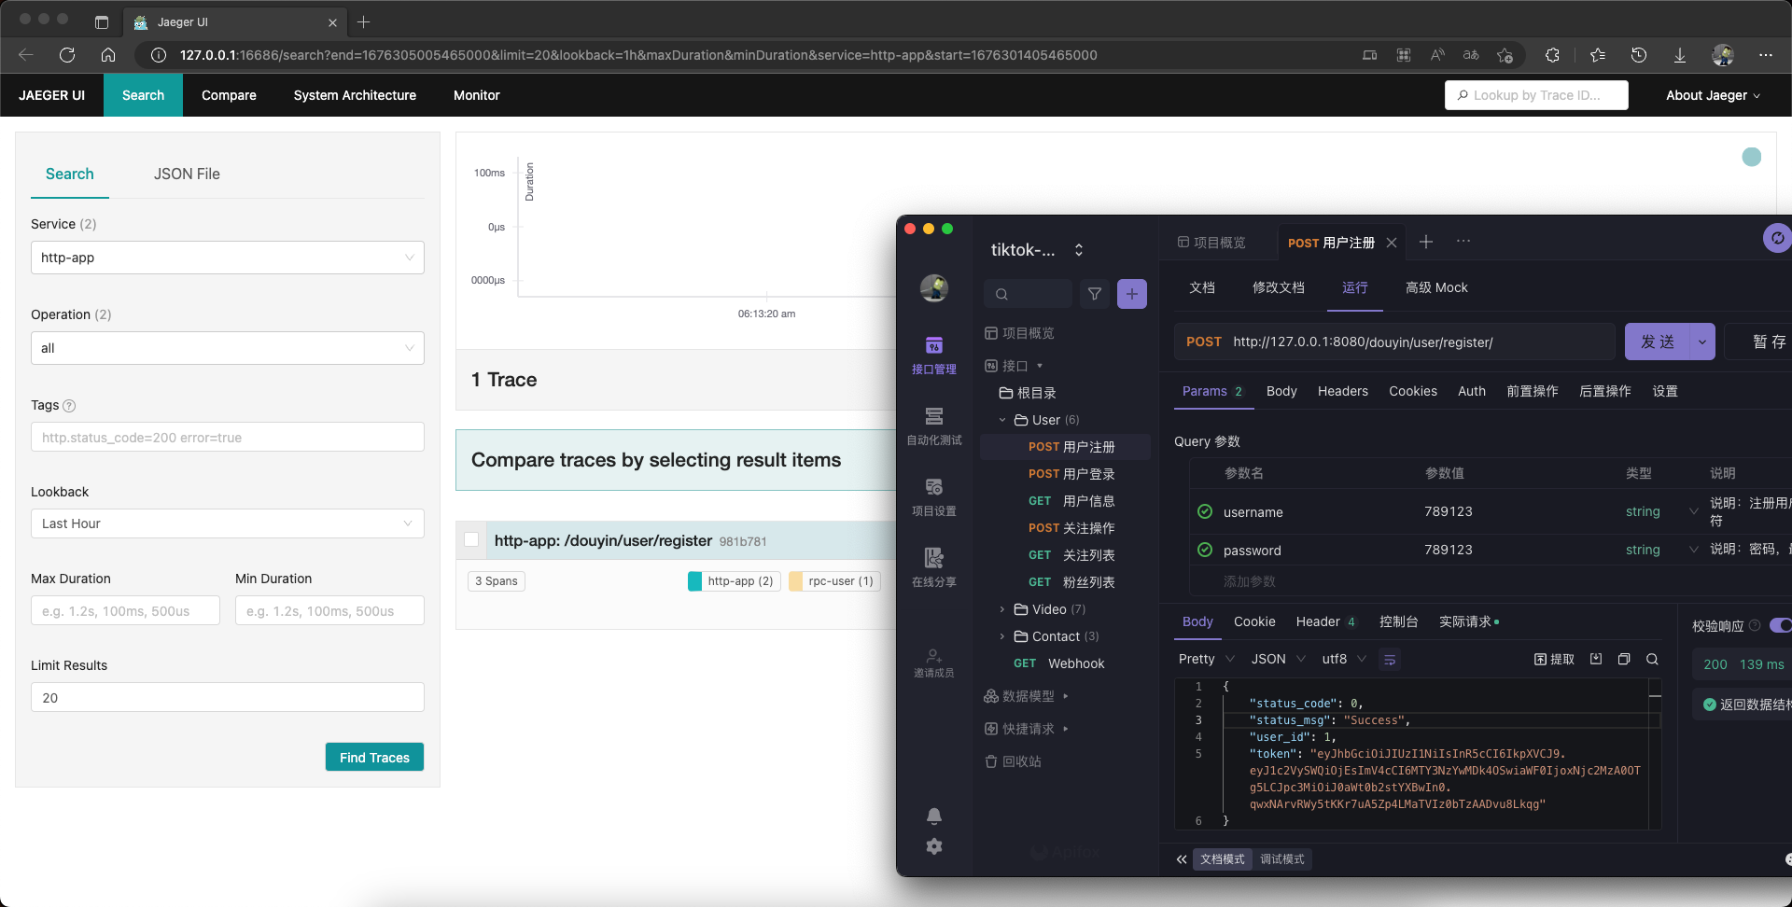Open Edge extensions puzzle icon
The image size is (1792, 907).
[x=1552, y=55]
